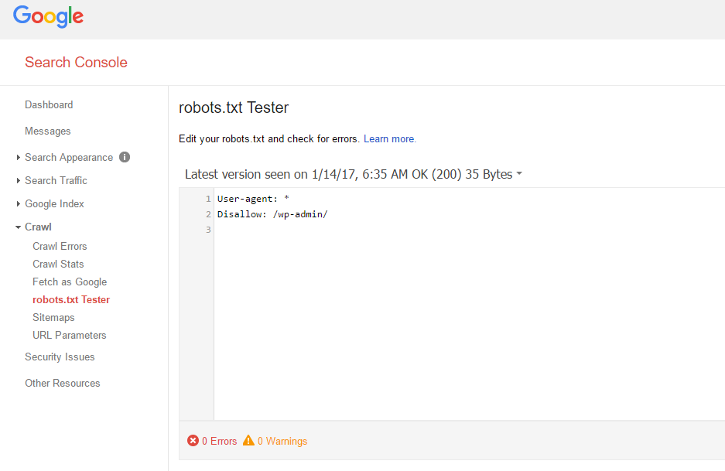
Task: Open Other Resources
Action: coord(63,383)
